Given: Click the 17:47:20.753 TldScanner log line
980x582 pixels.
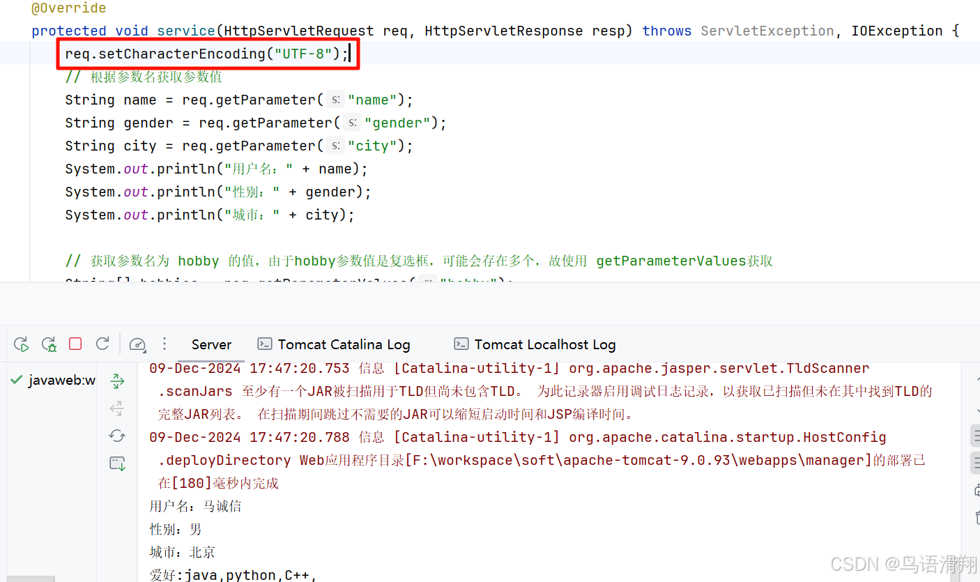Looking at the screenshot, I should point(510,368).
